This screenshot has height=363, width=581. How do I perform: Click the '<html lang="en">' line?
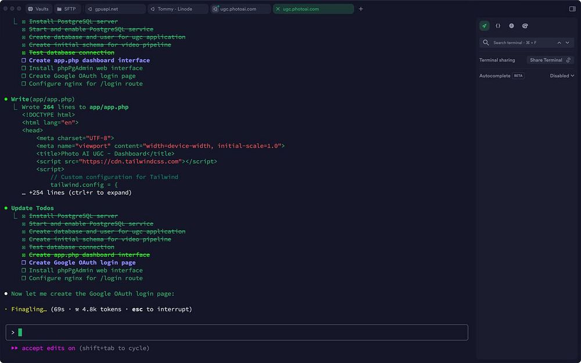(x=51, y=123)
